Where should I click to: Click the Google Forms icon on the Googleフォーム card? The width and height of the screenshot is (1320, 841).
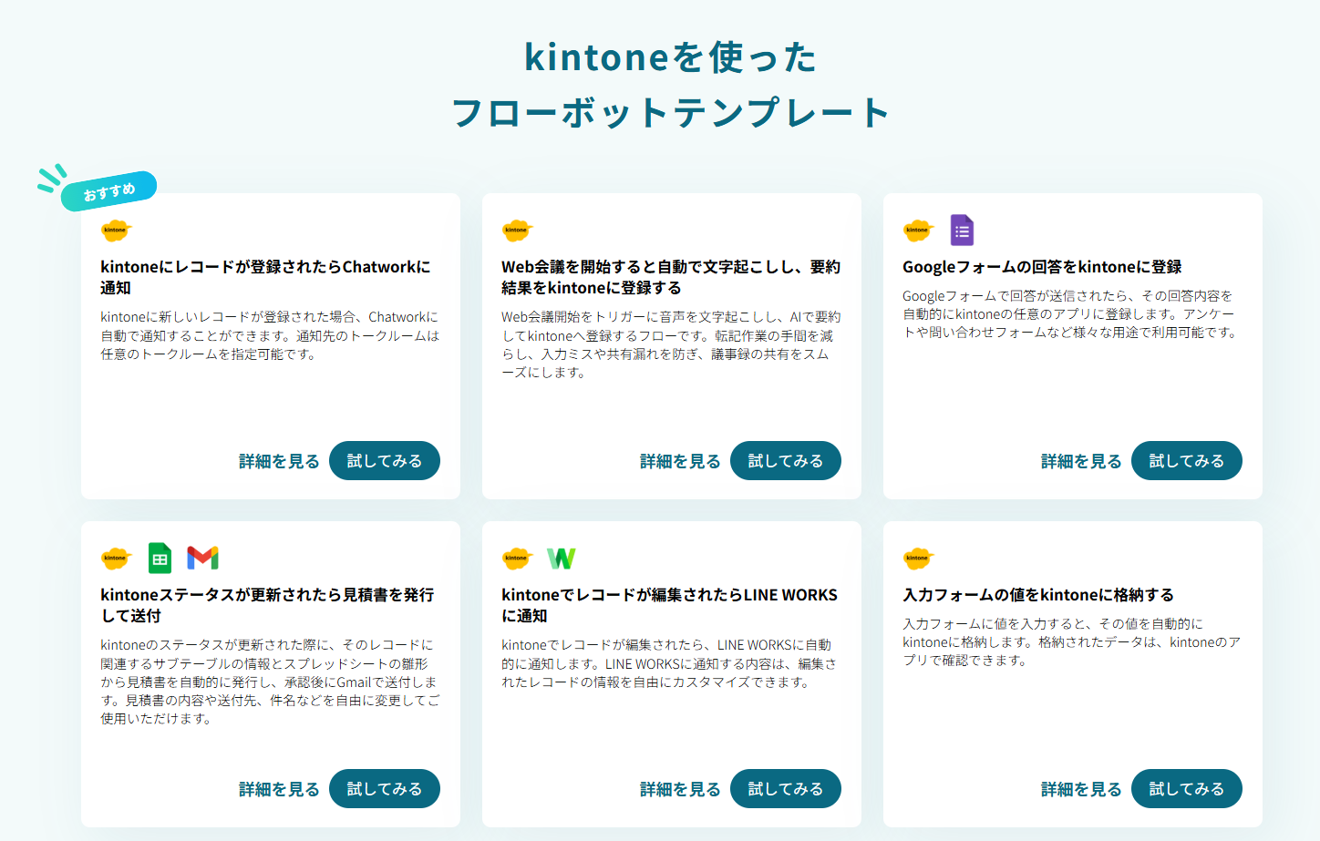pos(962,230)
